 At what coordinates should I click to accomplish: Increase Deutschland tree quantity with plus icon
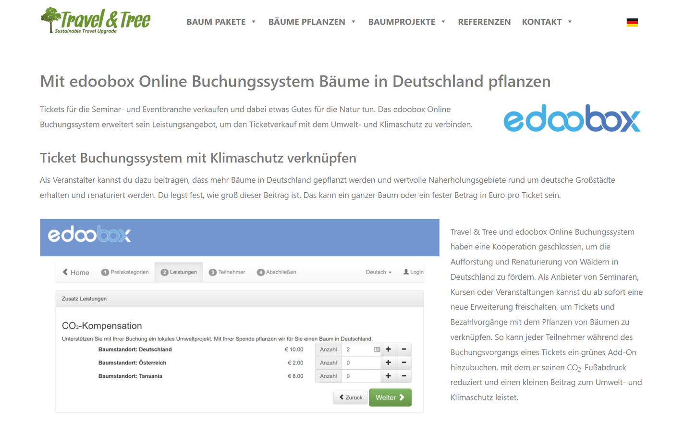[x=388, y=349]
